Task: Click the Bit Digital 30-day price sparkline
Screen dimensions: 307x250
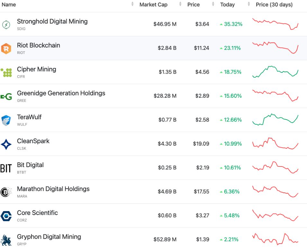Action: [275, 167]
